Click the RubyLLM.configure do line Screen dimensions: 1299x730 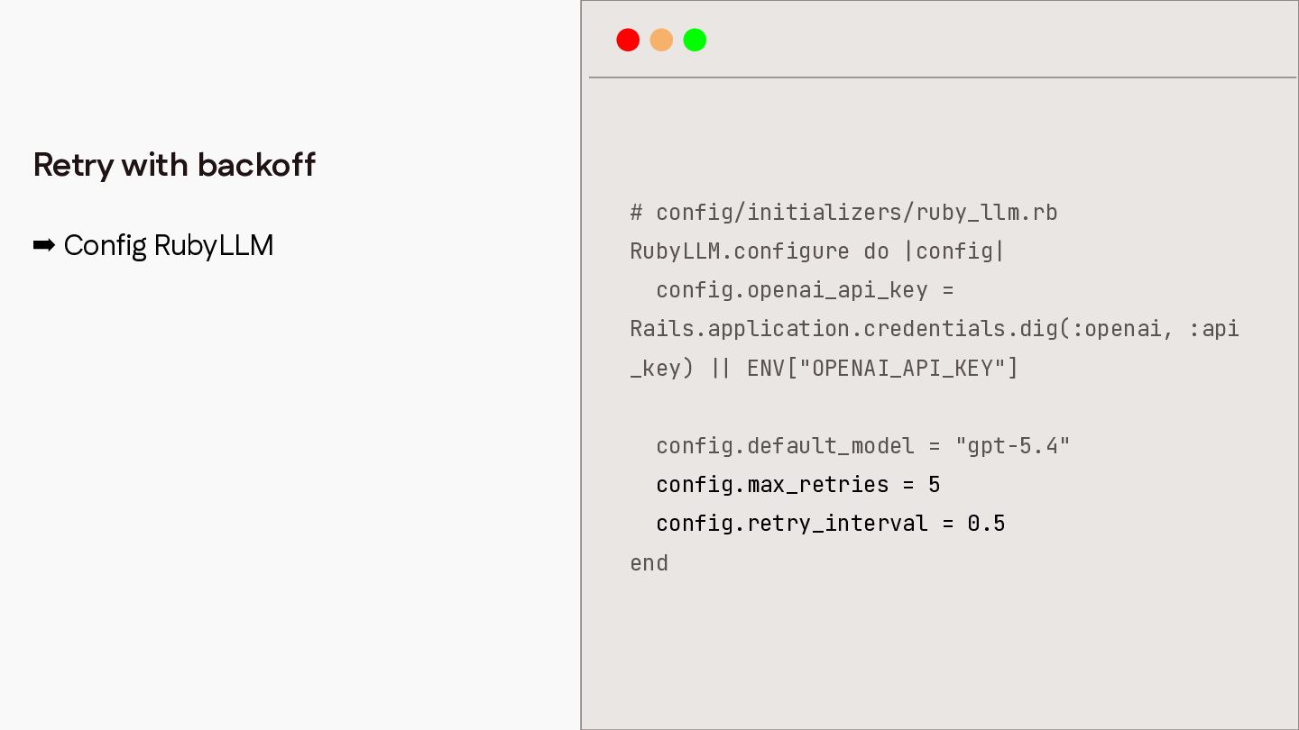817,251
